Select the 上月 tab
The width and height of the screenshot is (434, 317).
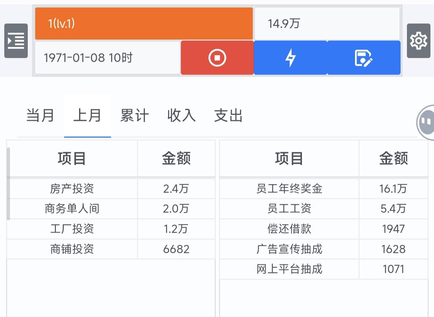tap(87, 116)
